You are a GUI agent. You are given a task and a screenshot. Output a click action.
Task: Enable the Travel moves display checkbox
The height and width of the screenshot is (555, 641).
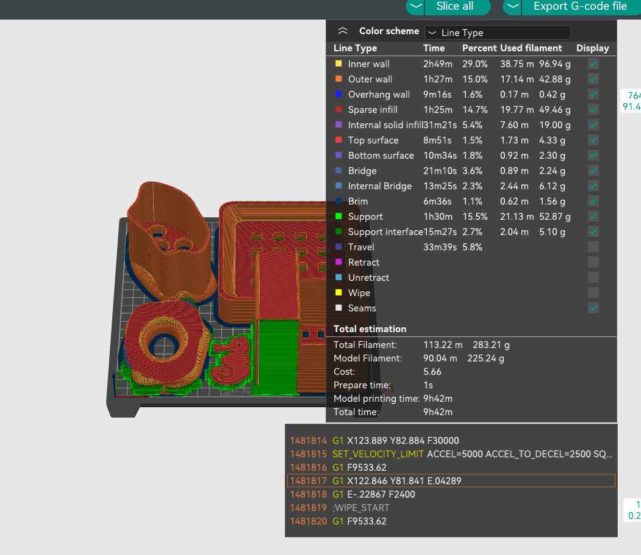tap(593, 247)
